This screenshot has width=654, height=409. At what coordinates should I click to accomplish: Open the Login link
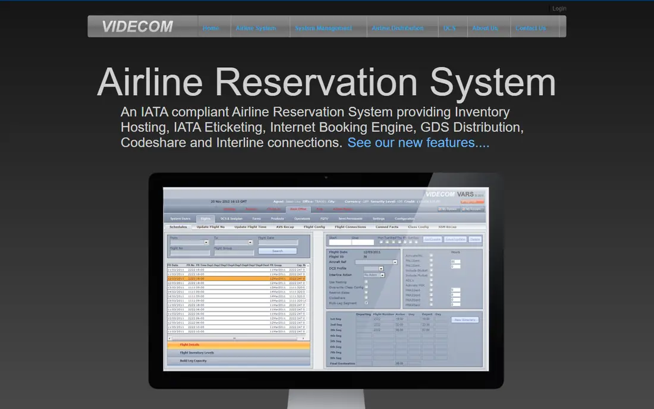tap(559, 8)
